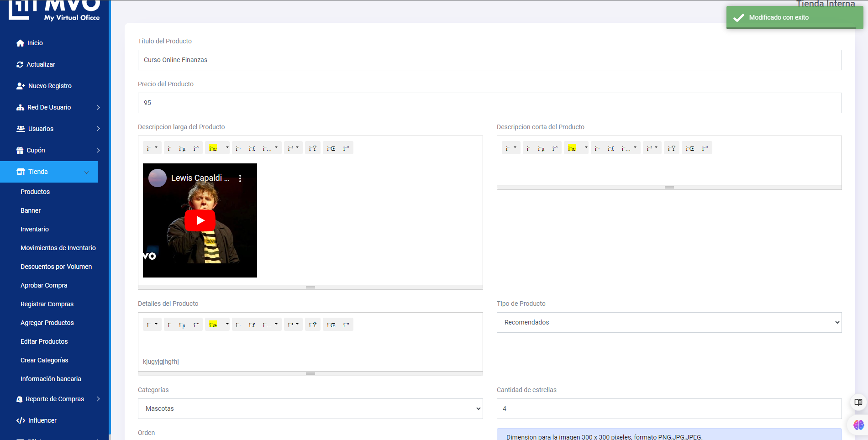The height and width of the screenshot is (440, 868).
Task: Click the code brackets icon beside Influencer
Action: (x=21, y=420)
